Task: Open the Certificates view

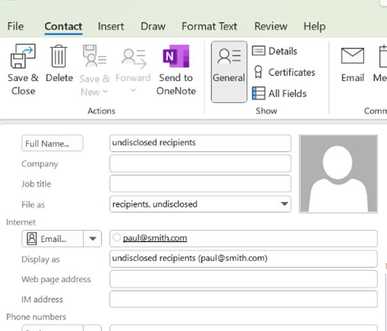Action: [284, 72]
